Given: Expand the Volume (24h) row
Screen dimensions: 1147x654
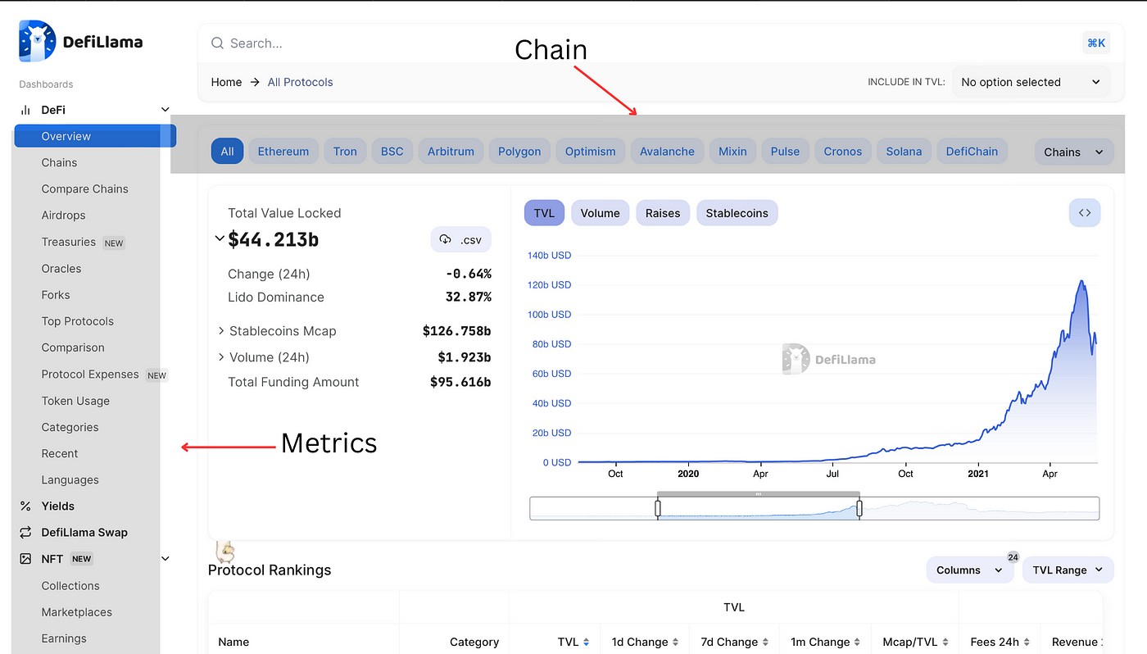Looking at the screenshot, I should [x=221, y=357].
